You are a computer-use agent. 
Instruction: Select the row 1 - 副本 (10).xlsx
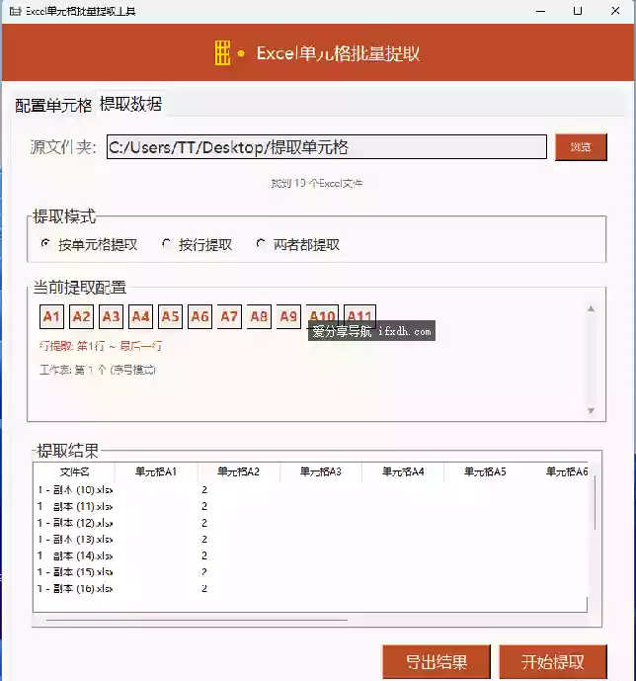(x=310, y=490)
